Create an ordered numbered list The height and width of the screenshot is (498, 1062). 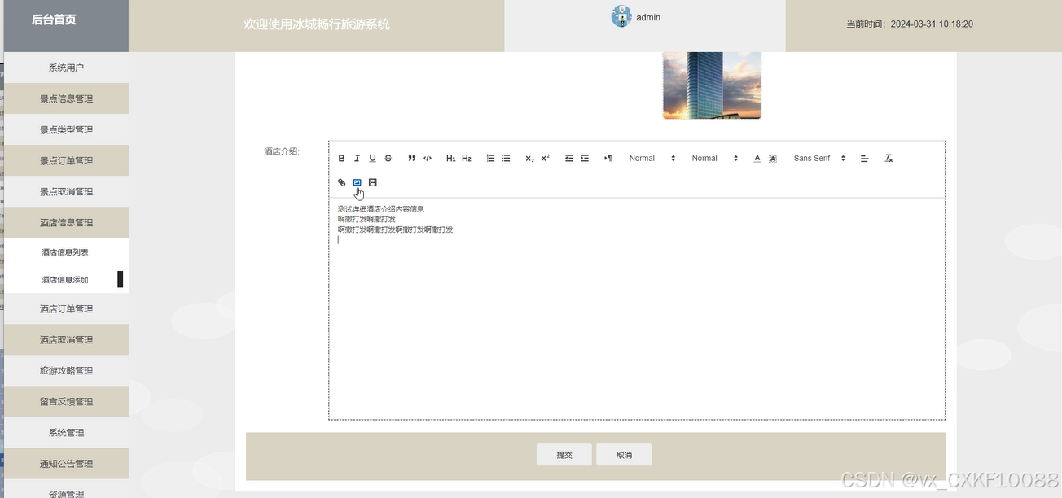(x=490, y=159)
